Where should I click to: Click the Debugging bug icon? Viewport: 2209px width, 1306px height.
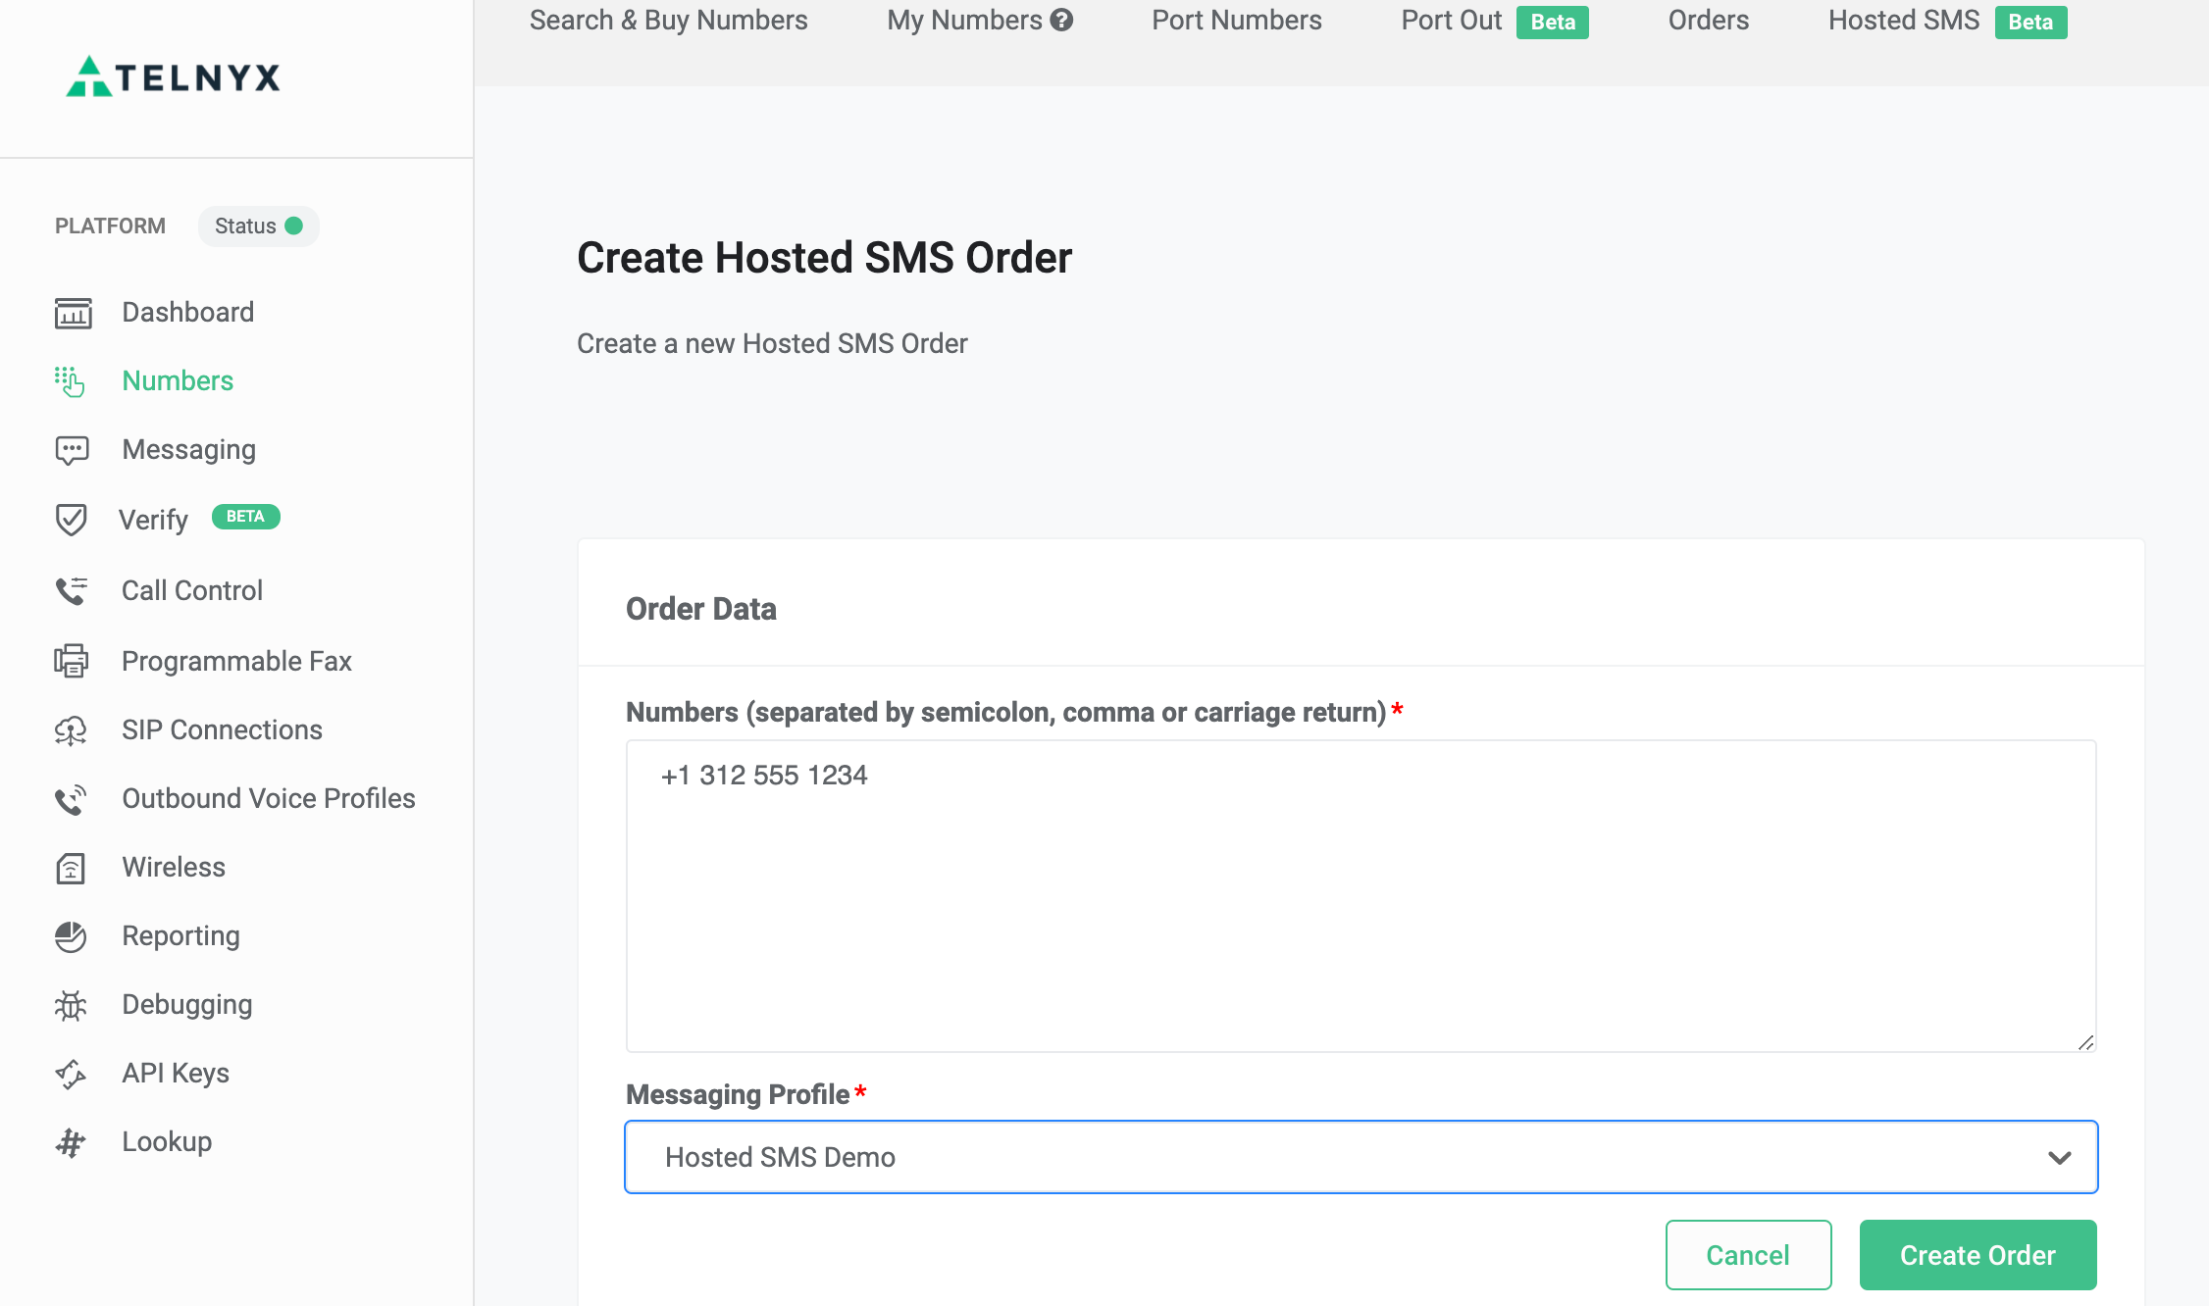(x=71, y=1005)
